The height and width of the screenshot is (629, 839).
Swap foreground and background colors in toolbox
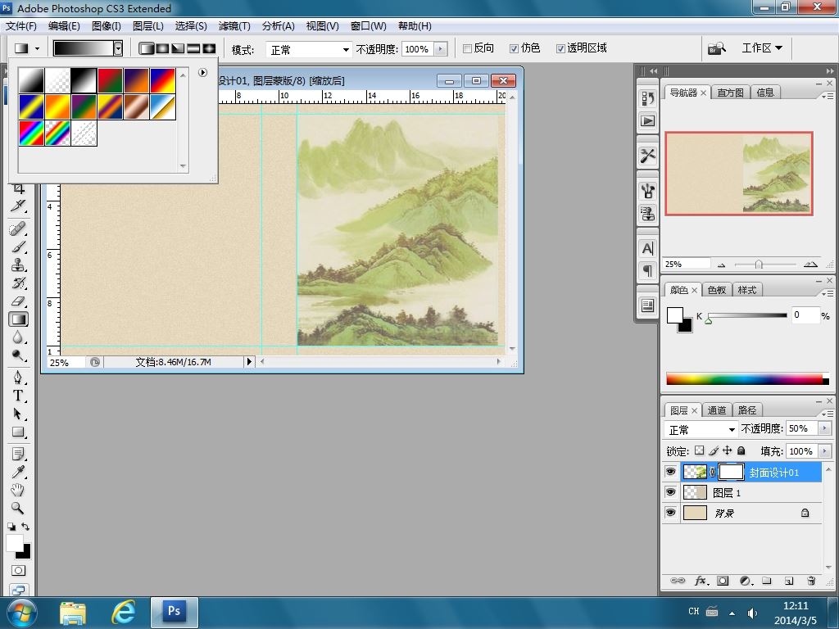coord(25,527)
